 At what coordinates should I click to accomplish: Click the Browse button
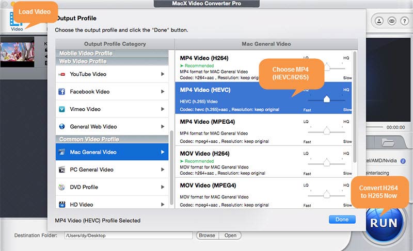click(207, 236)
